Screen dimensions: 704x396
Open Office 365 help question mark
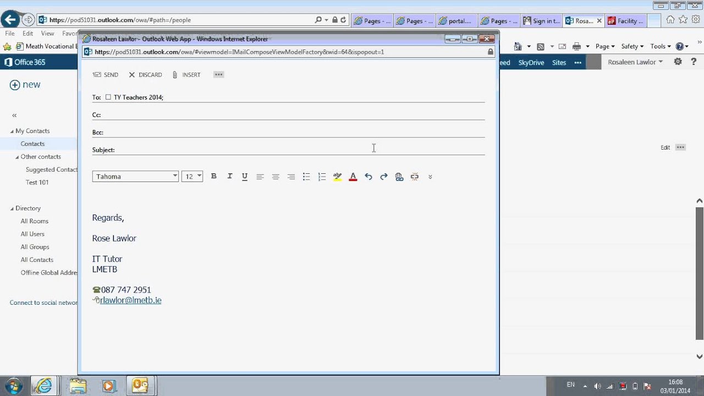(693, 62)
